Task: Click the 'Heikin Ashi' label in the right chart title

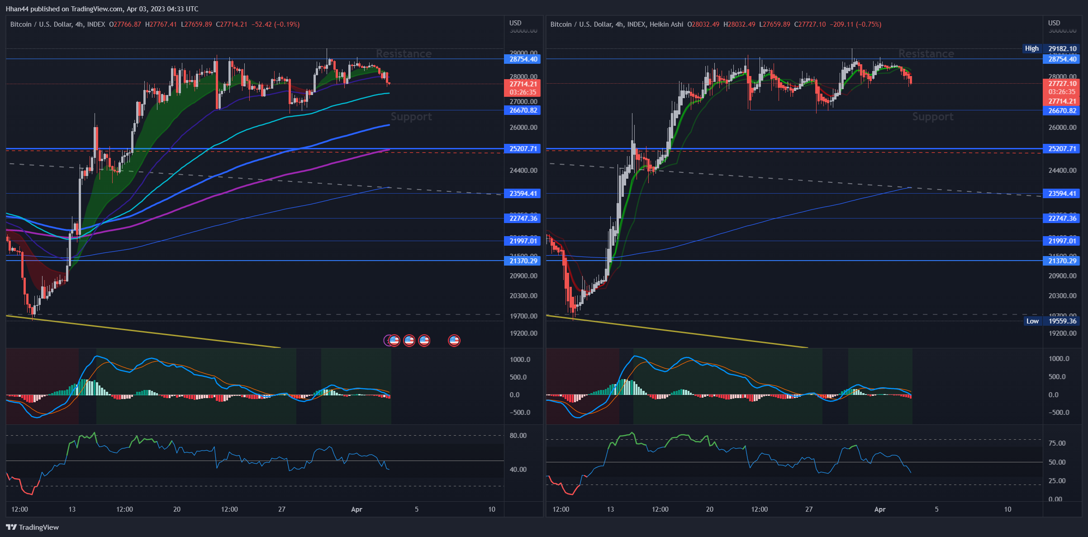Action: (x=666, y=24)
